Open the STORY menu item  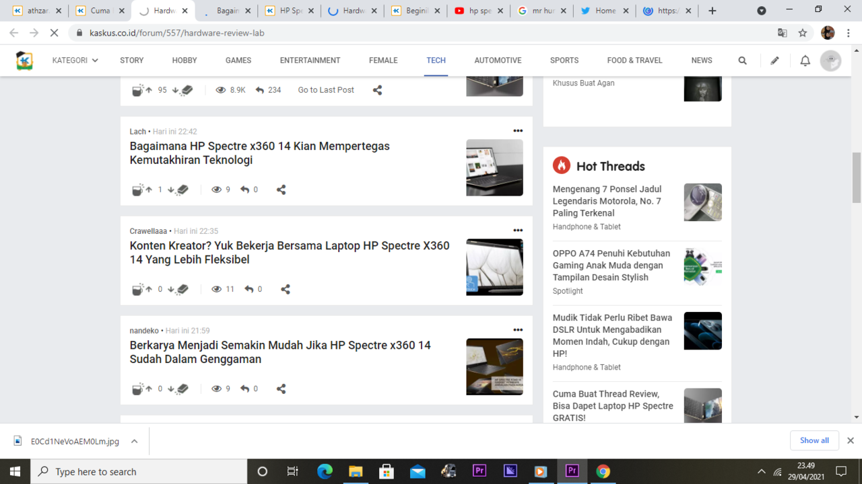click(x=132, y=61)
